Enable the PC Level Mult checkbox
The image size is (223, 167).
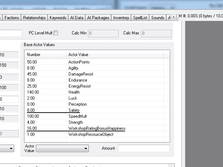tap(56, 33)
